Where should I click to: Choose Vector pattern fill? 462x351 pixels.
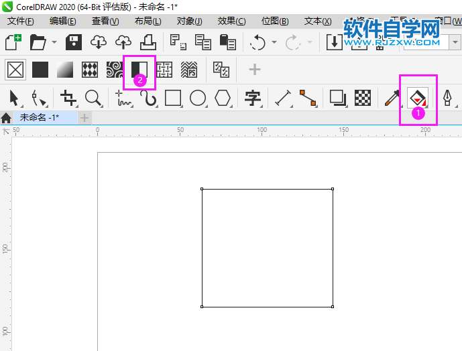pyautogui.click(x=90, y=70)
